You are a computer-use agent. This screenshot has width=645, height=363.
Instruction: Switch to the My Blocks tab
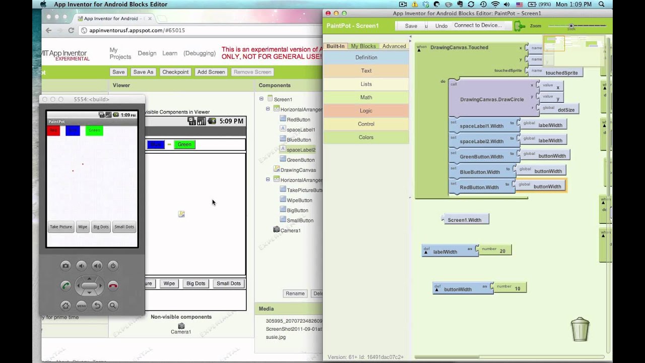(363, 46)
